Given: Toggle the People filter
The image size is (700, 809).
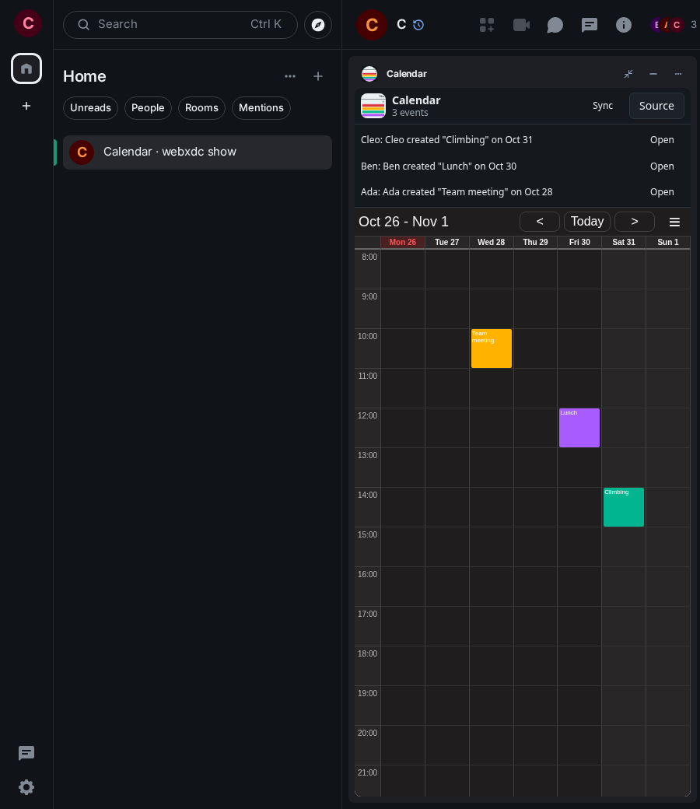Looking at the screenshot, I should [148, 108].
